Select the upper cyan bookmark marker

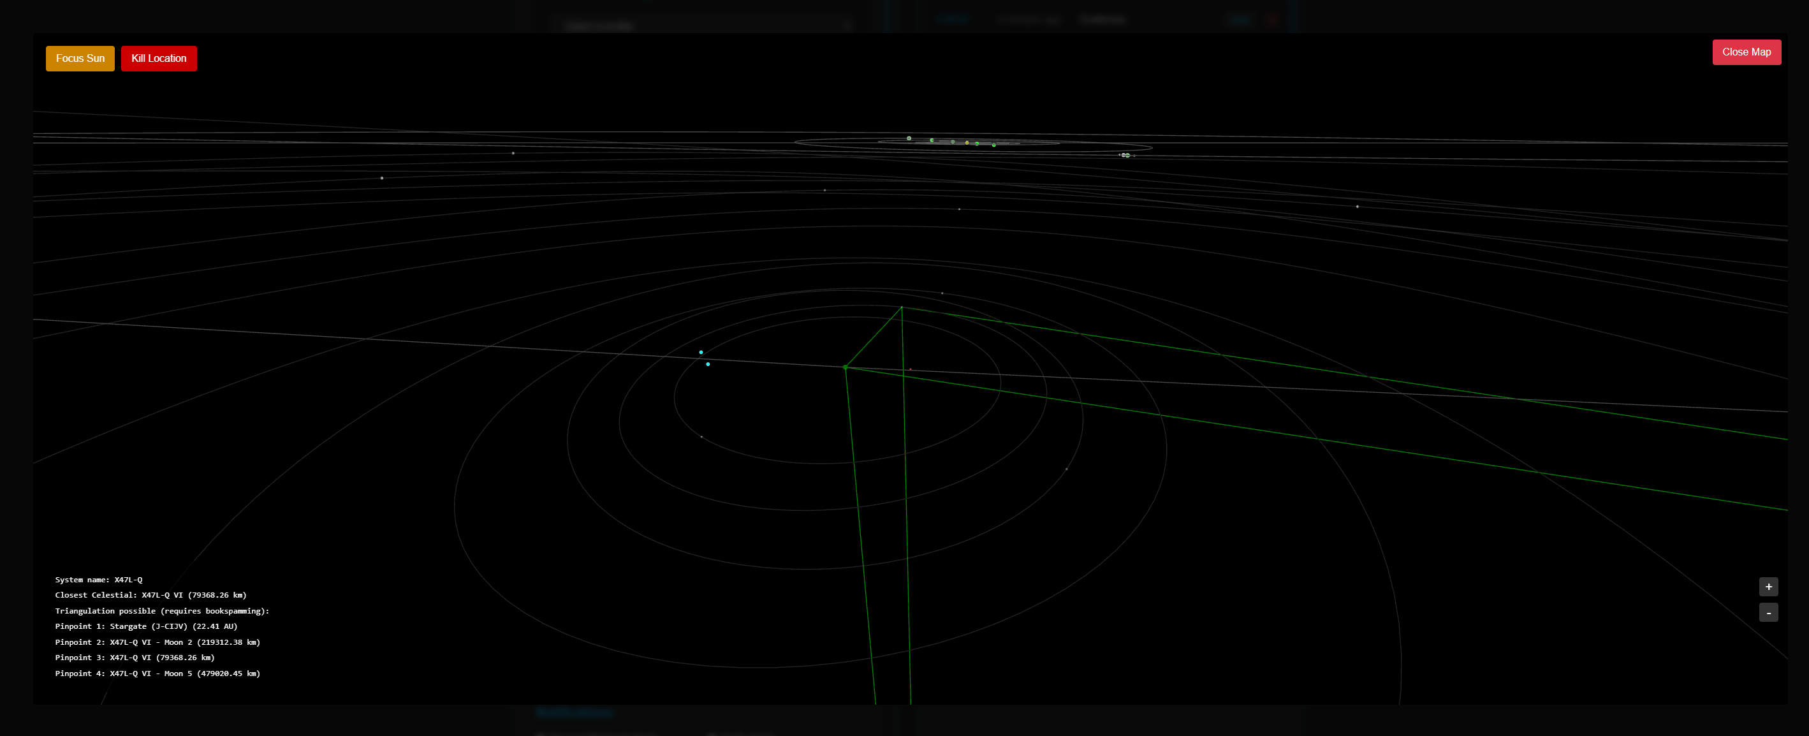coord(701,353)
